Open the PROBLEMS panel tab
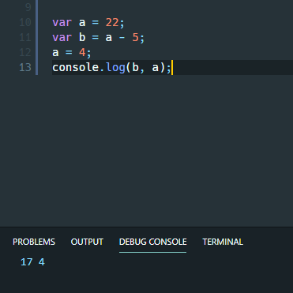Viewport: 293px width, 293px height. (34, 242)
